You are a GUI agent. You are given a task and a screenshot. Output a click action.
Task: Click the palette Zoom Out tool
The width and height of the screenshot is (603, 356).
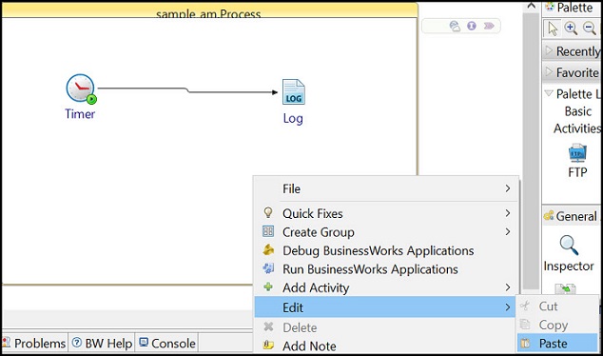coord(589,29)
